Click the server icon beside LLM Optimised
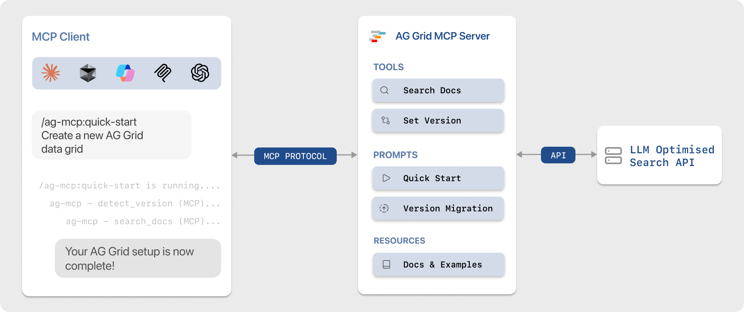This screenshot has width=744, height=312. point(613,156)
